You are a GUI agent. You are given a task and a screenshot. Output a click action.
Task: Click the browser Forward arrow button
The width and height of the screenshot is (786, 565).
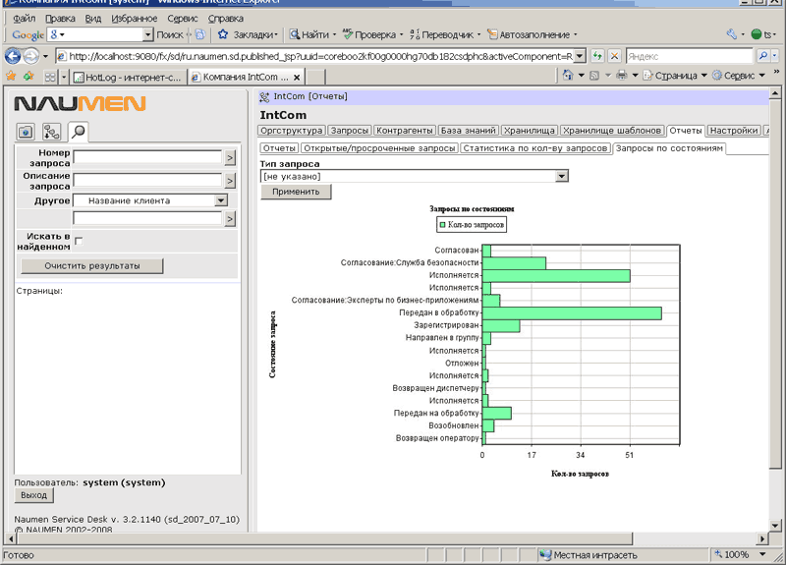31,56
